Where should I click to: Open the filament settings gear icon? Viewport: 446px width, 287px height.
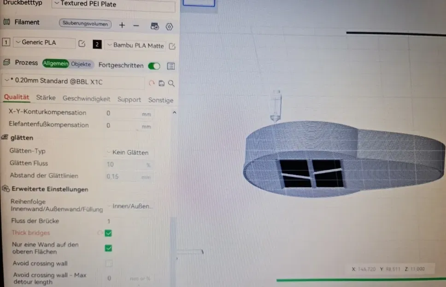(x=169, y=27)
